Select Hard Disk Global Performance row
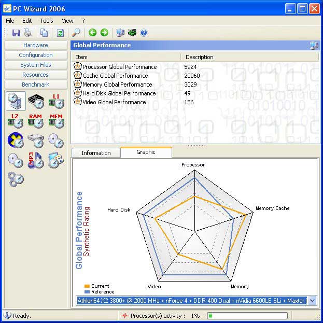323x323 pixels. tap(195, 93)
